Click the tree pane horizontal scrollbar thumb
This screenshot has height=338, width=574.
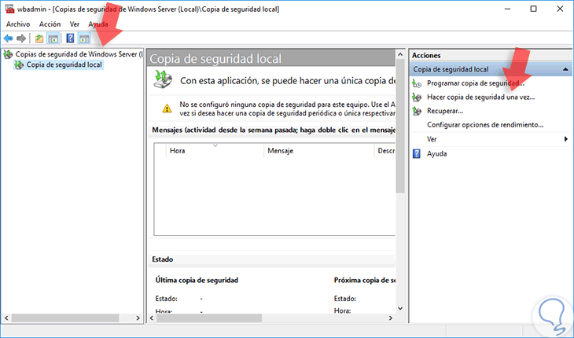65,318
